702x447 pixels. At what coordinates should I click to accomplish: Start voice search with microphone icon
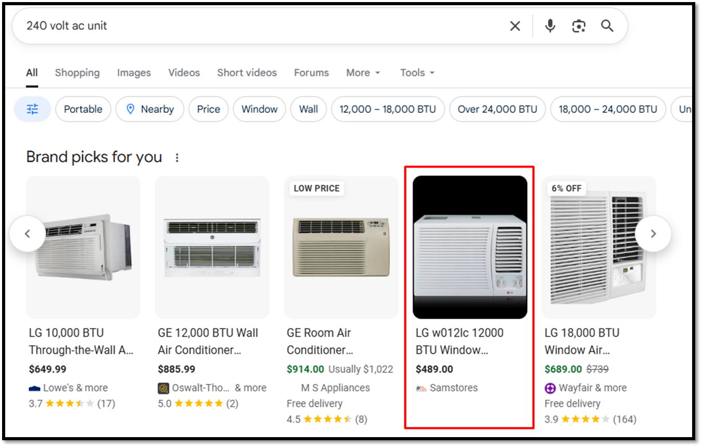pyautogui.click(x=550, y=26)
